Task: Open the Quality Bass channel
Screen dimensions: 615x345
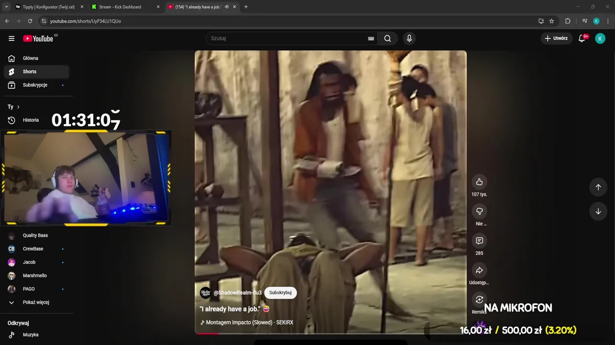Action: click(x=37, y=236)
